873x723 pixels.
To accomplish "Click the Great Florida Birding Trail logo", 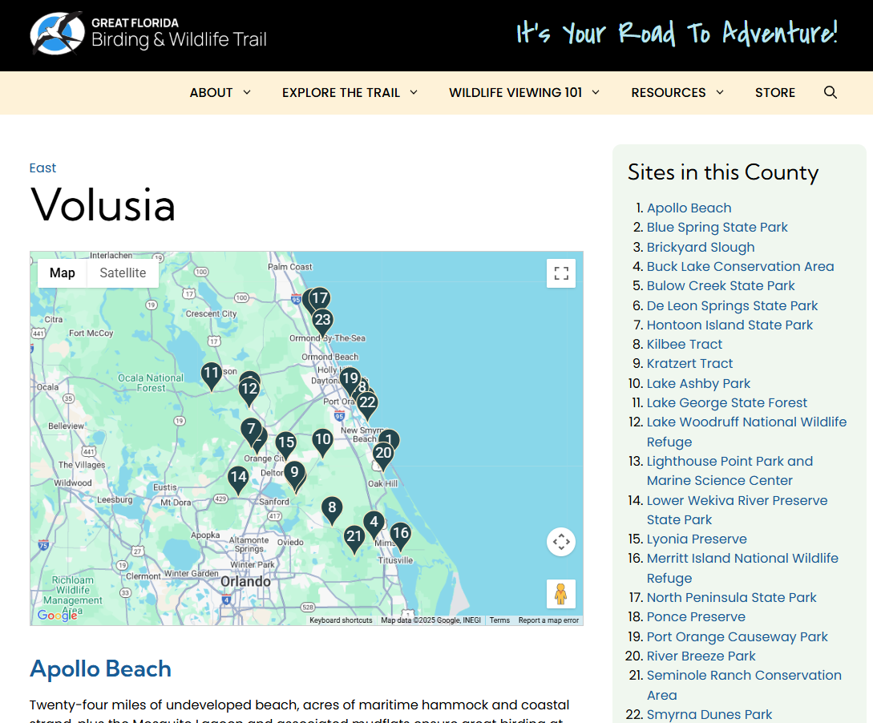I will (x=148, y=34).
